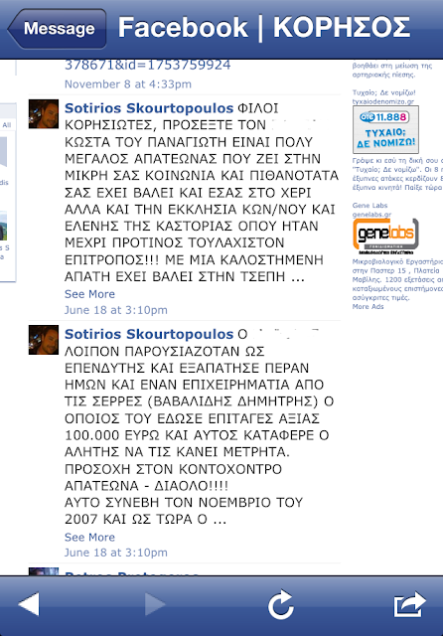Viewport: 443px width, 636px height.
Task: Expand the first post with See More
Action: [x=89, y=294]
